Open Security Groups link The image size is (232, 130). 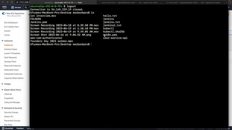[x=11, y=112]
